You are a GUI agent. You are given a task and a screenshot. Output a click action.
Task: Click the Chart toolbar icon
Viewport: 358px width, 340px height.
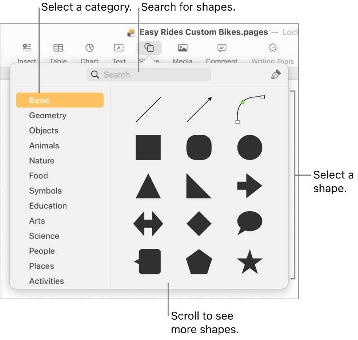point(89,48)
